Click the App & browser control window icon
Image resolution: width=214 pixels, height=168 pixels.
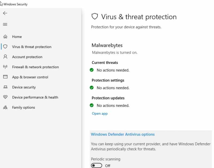(5, 77)
